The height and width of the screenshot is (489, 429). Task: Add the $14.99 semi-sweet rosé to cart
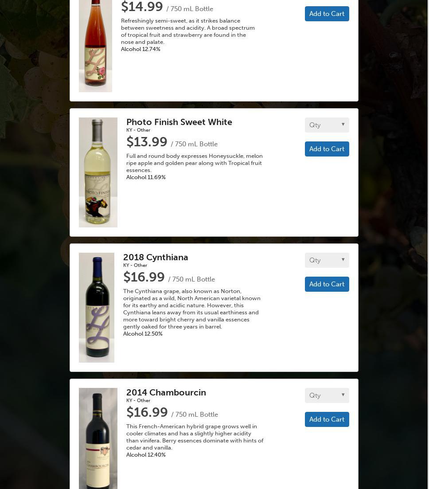click(327, 14)
